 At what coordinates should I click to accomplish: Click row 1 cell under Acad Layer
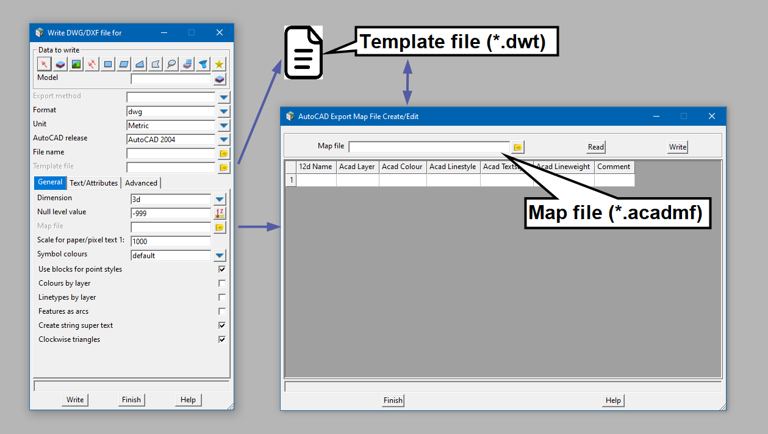click(x=357, y=180)
